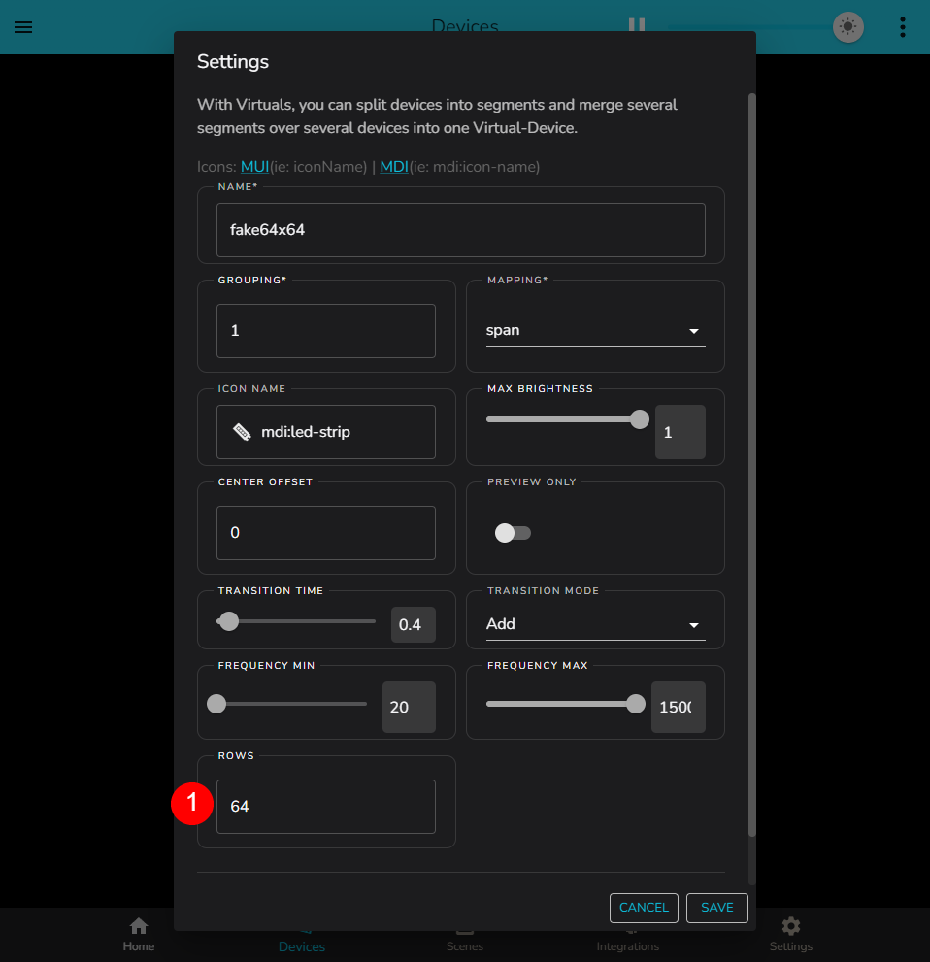Switch to Integrations bottom tab
The height and width of the screenshot is (962, 930).
click(627, 945)
